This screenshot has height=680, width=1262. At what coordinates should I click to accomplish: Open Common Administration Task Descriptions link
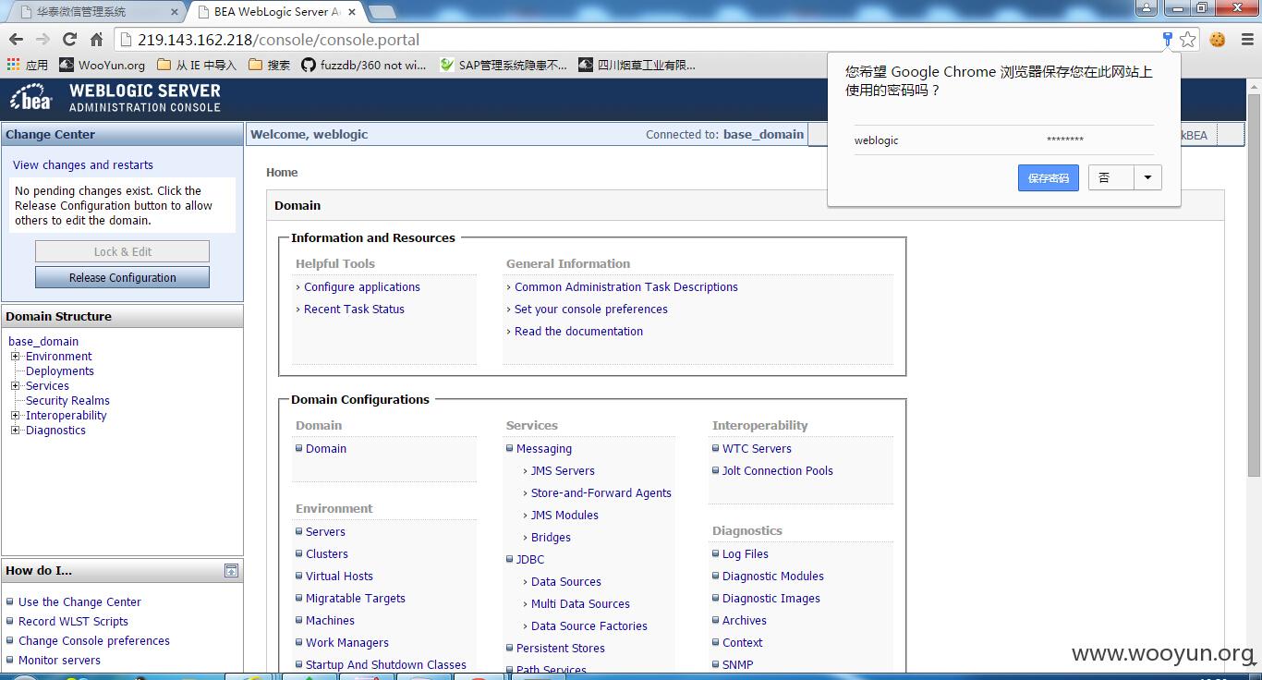[626, 286]
